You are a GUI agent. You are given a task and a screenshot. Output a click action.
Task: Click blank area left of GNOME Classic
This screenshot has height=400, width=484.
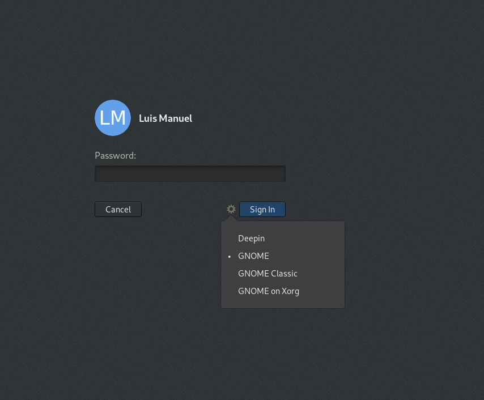pos(230,274)
